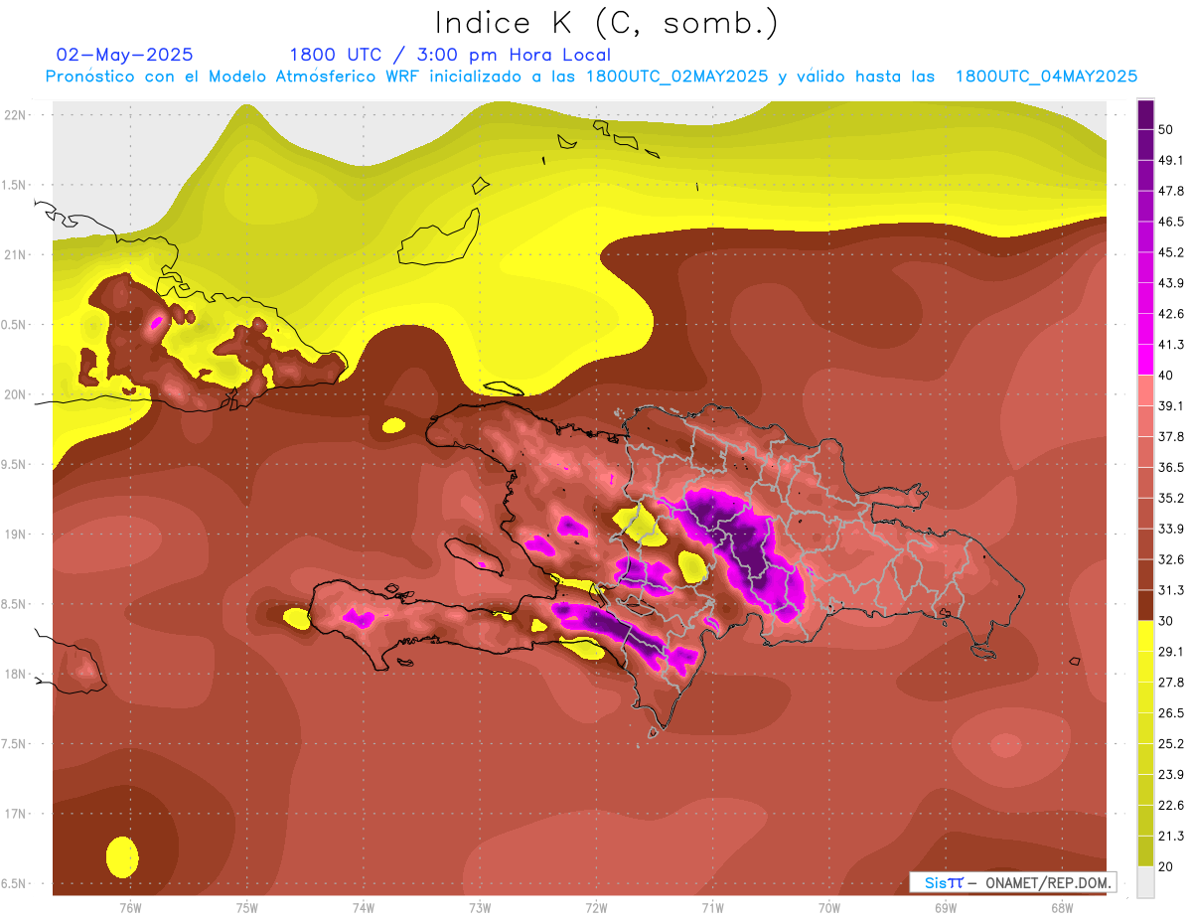Viewport: 1192px width, 921px height.
Task: Click the '25.2' legend value
Action: 1171,744
